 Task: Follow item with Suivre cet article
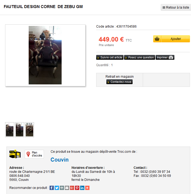click(110, 57)
